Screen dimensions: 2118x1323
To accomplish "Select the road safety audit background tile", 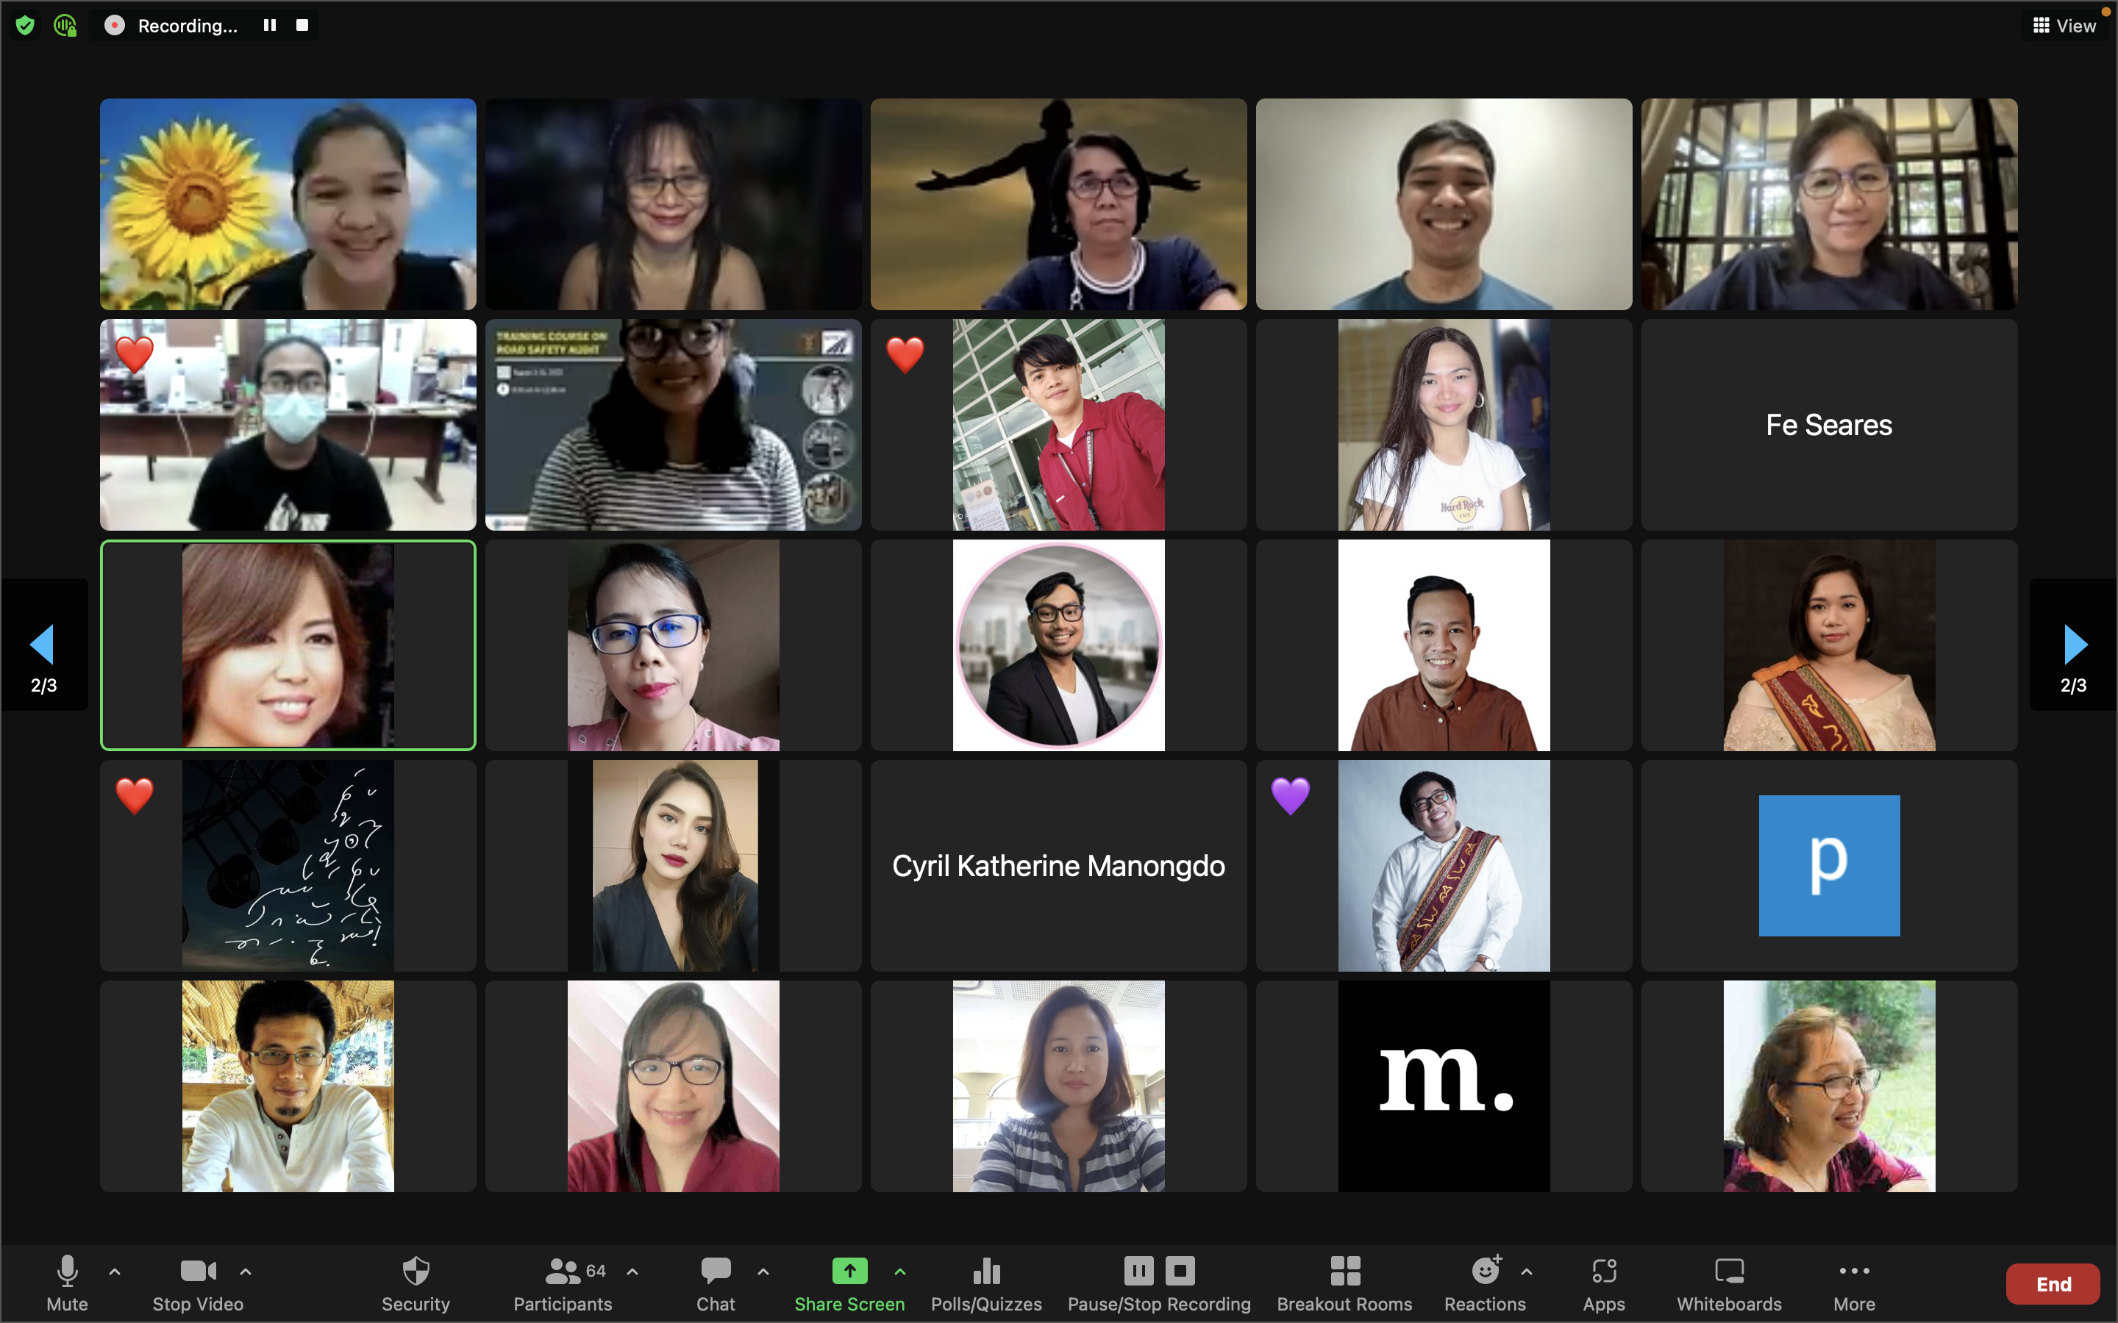I will click(674, 424).
